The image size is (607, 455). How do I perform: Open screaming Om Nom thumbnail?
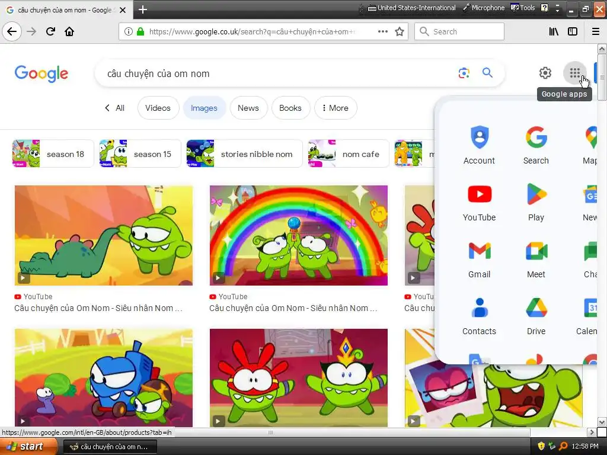pos(494,396)
